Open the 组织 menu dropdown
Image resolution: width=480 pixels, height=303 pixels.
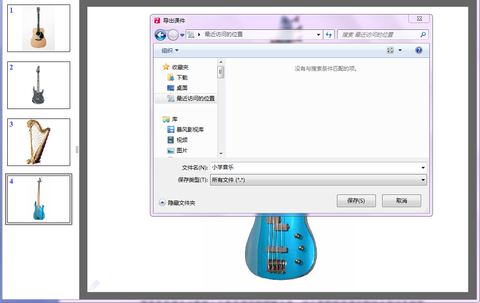tap(170, 50)
